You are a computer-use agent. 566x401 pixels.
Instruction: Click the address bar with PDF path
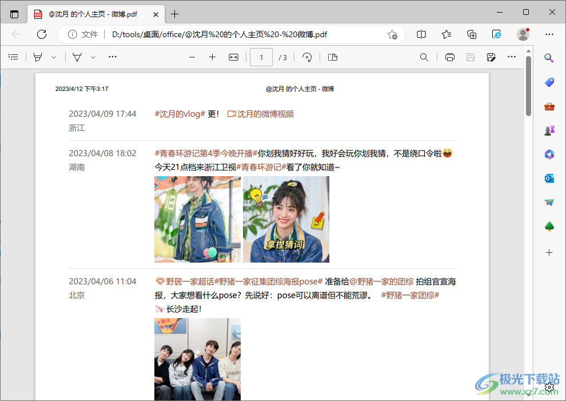[x=220, y=34]
